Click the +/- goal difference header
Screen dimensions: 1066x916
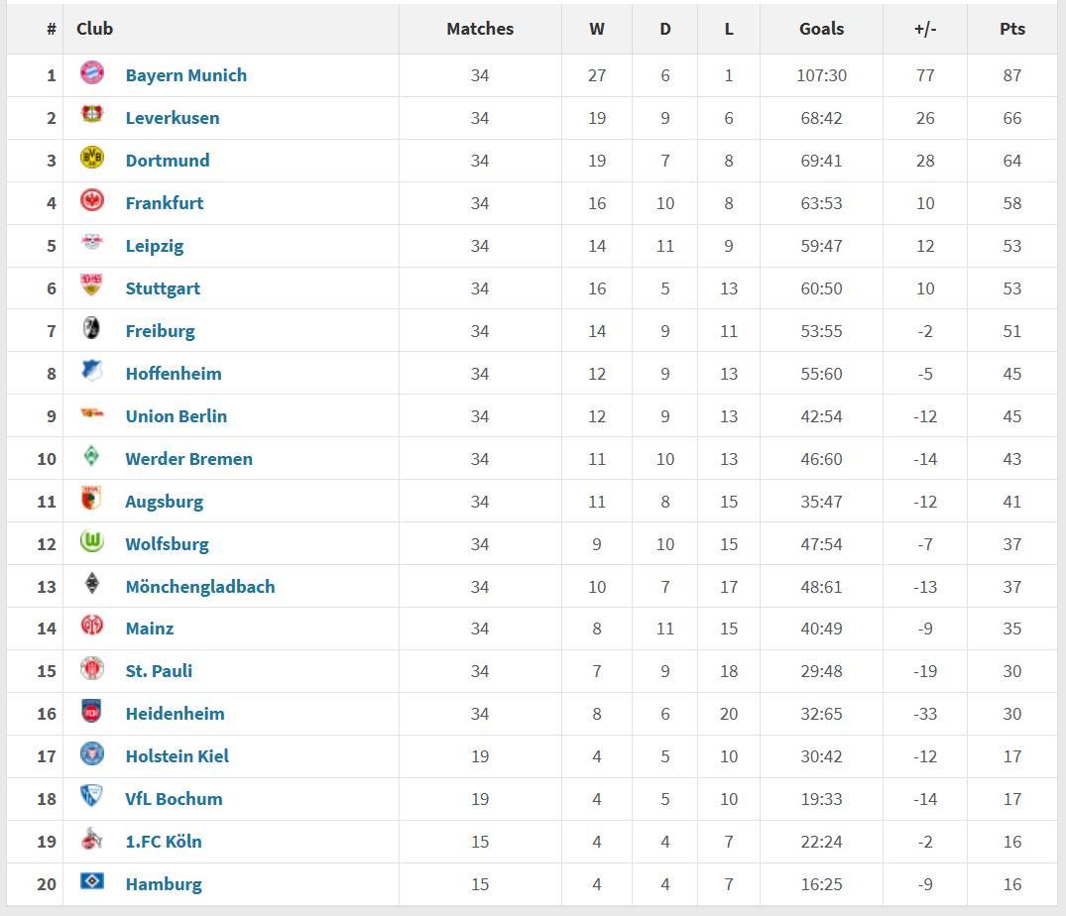924,29
